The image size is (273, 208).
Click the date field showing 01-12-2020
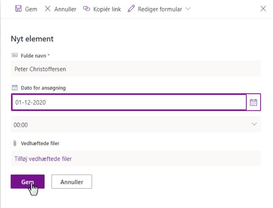point(129,102)
